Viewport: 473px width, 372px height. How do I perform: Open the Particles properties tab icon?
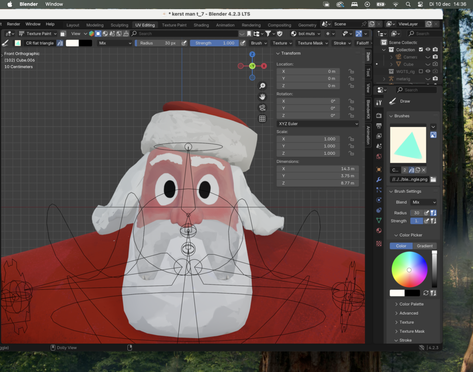click(379, 190)
